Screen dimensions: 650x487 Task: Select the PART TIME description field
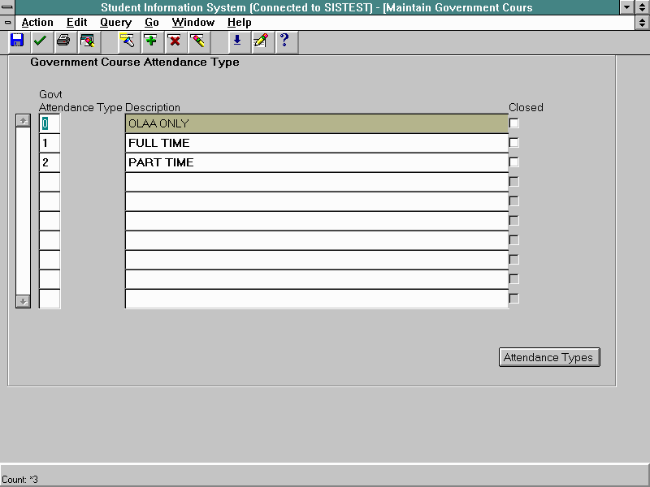pos(316,162)
